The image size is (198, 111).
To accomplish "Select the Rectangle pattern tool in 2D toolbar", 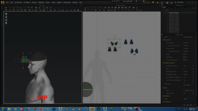I will coord(109,8).
